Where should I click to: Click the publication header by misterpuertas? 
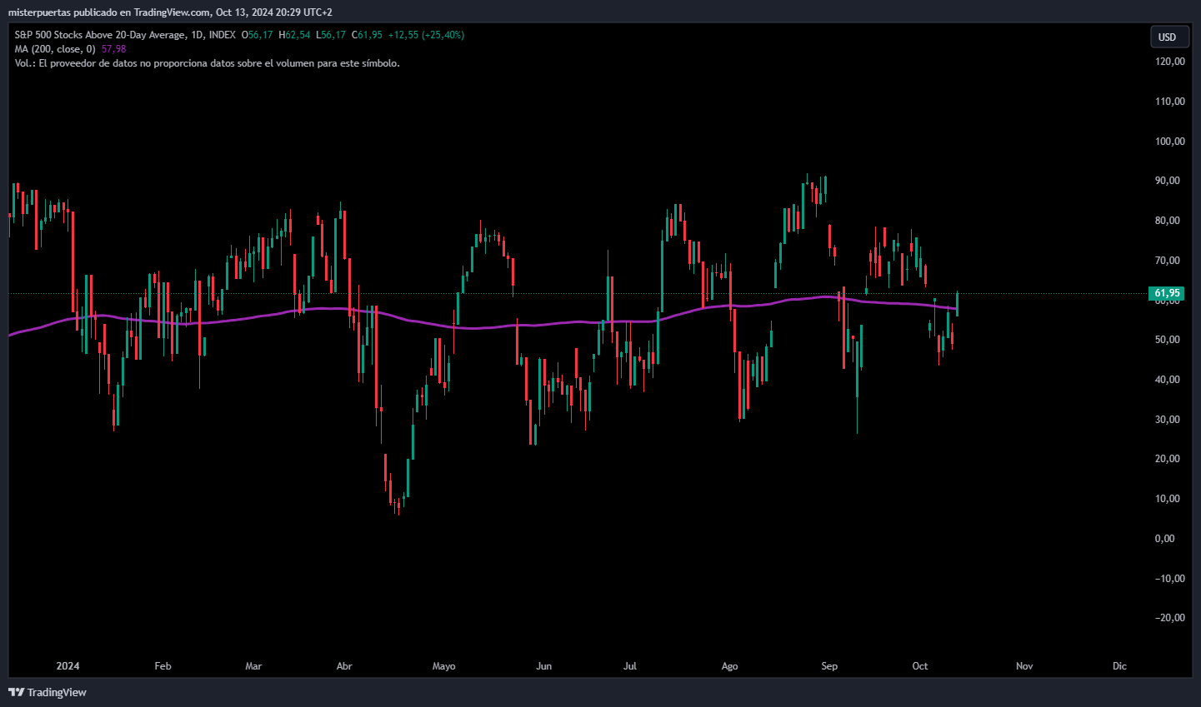click(170, 12)
